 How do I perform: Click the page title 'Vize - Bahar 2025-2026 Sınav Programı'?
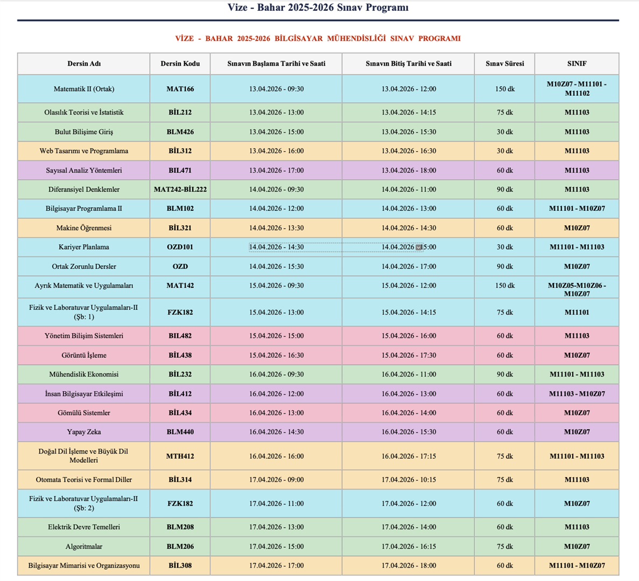(x=318, y=8)
